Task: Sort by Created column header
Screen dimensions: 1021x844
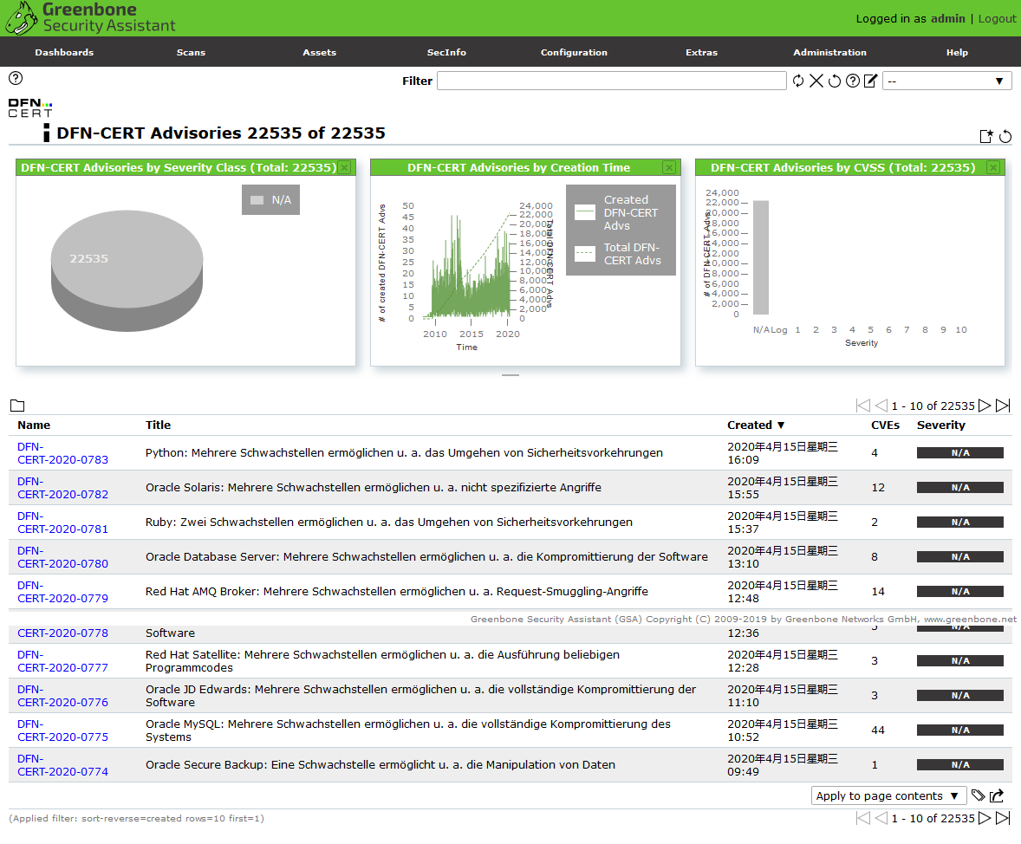Action: click(755, 425)
